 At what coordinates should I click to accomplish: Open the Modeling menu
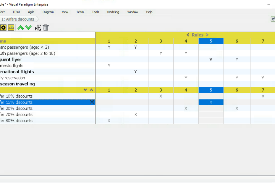113,12
